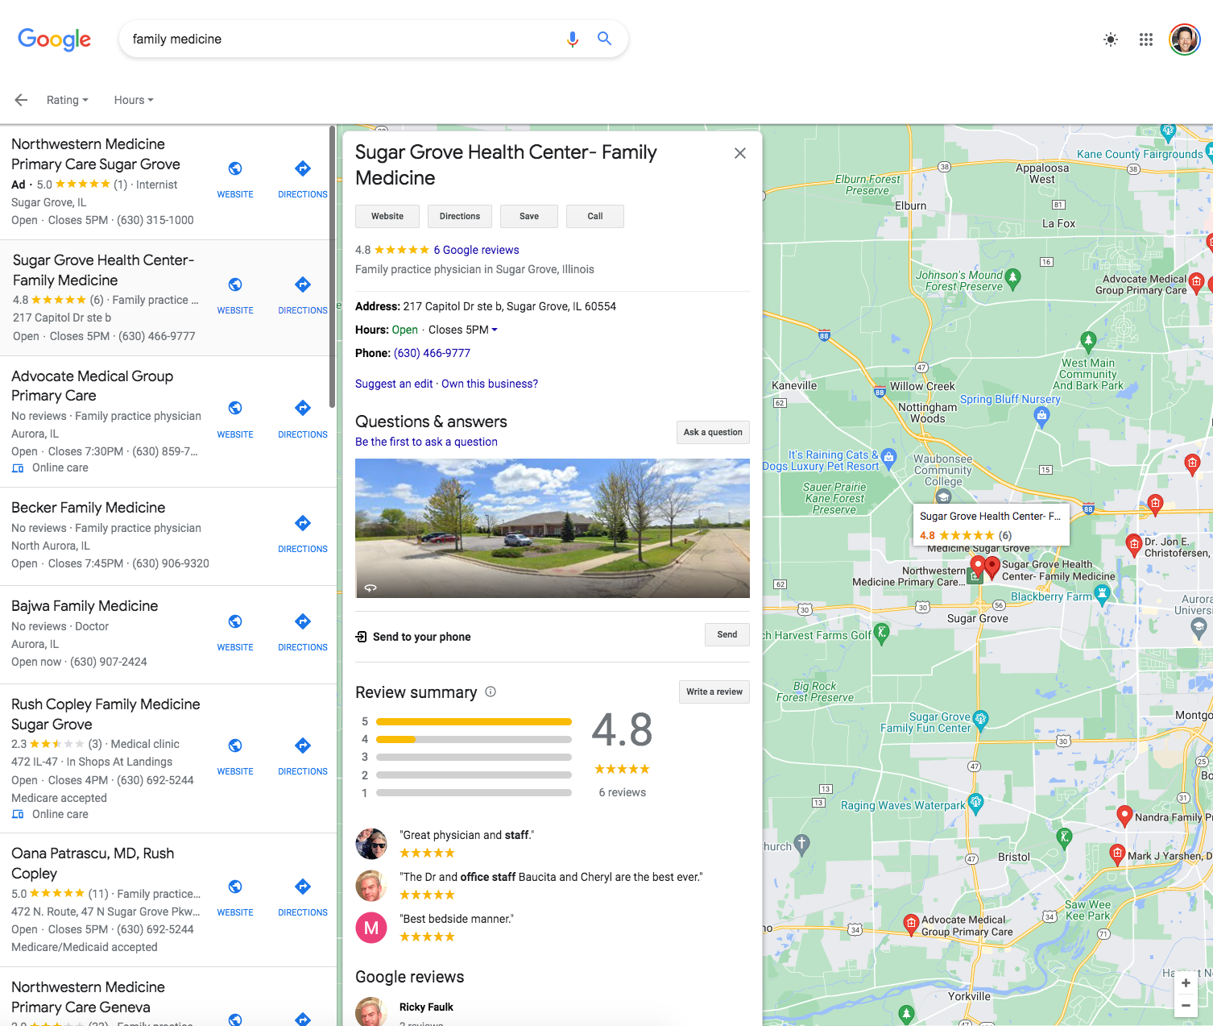Open website for Northwestern Medicine Sugar Grove

pyautogui.click(x=235, y=179)
